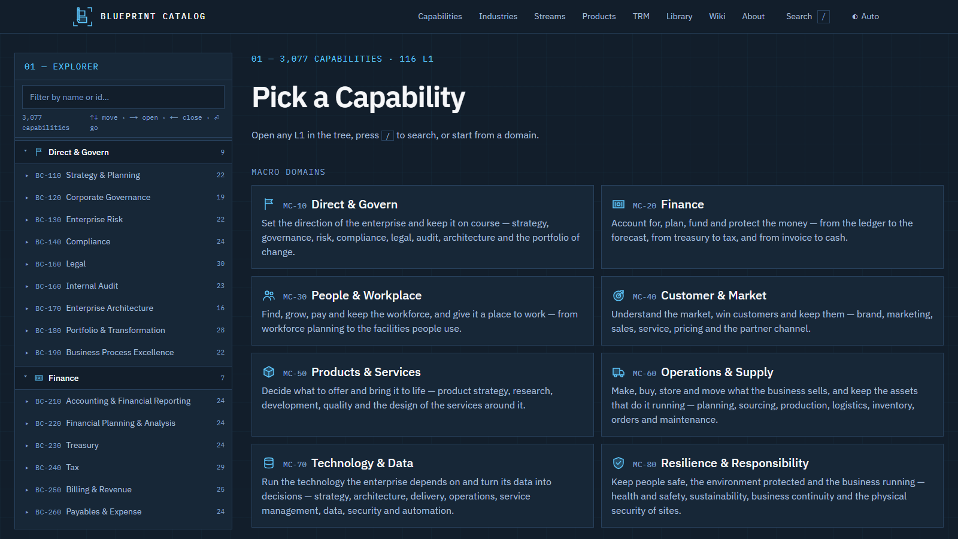Open the Capabilities nav item
This screenshot has height=539, width=958.
440,17
